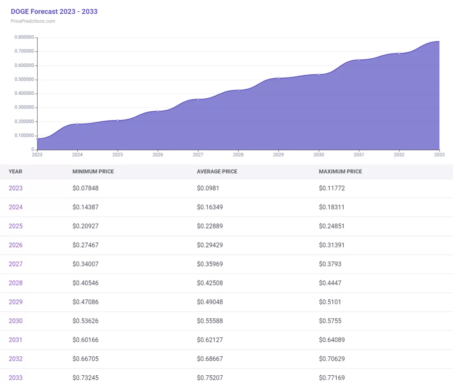Go to the 2028 year link
The height and width of the screenshot is (385, 453).
click(x=15, y=283)
